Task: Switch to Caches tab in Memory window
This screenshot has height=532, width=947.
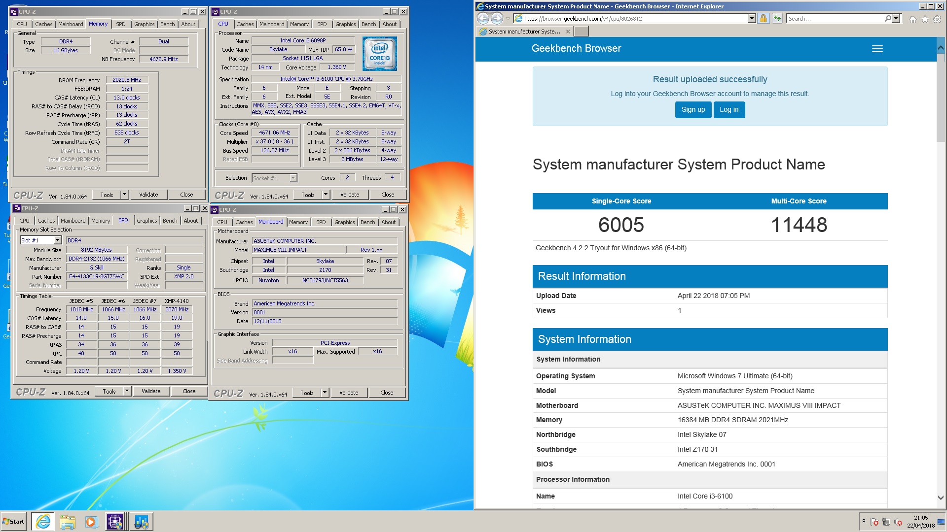Action: click(43, 24)
